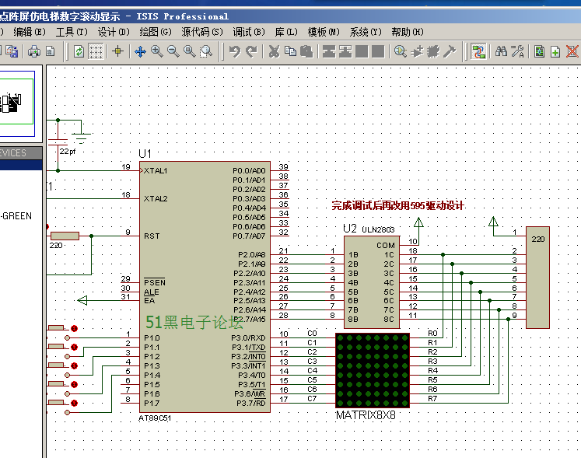Select the GREEN device in the list
The image size is (581, 458).
(17, 216)
